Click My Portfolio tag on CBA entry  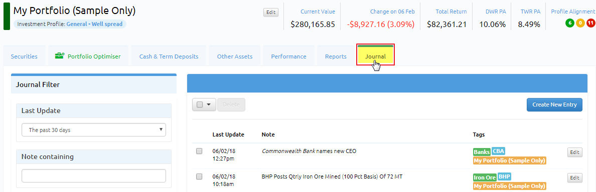509,160
